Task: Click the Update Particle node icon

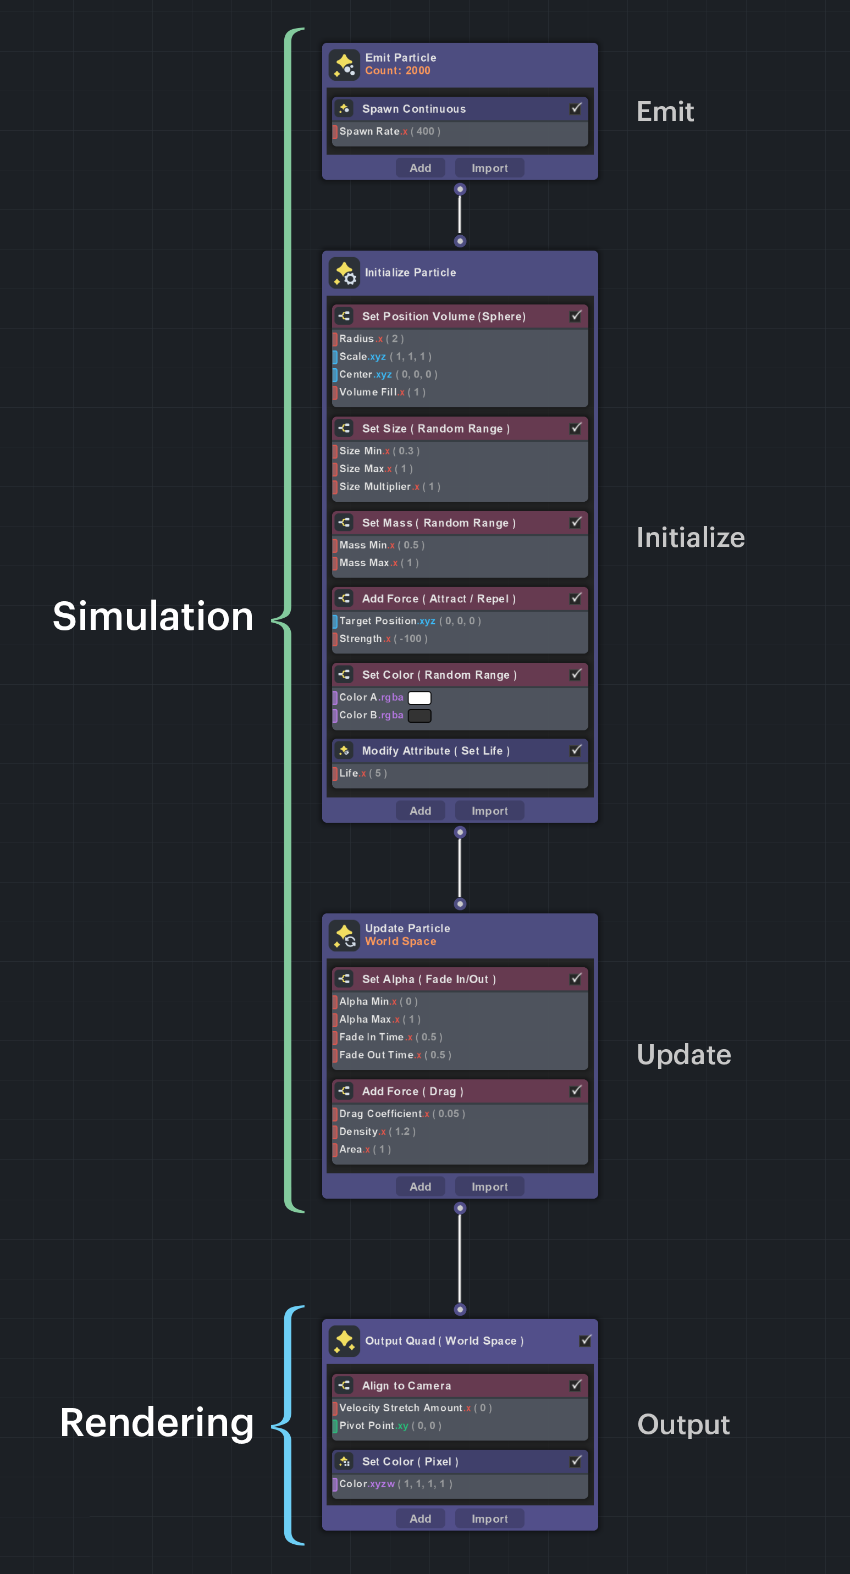Action: (344, 935)
